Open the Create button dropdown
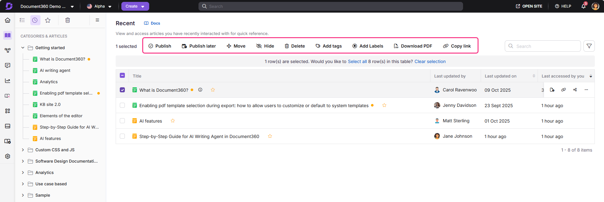The image size is (604, 202). (135, 6)
